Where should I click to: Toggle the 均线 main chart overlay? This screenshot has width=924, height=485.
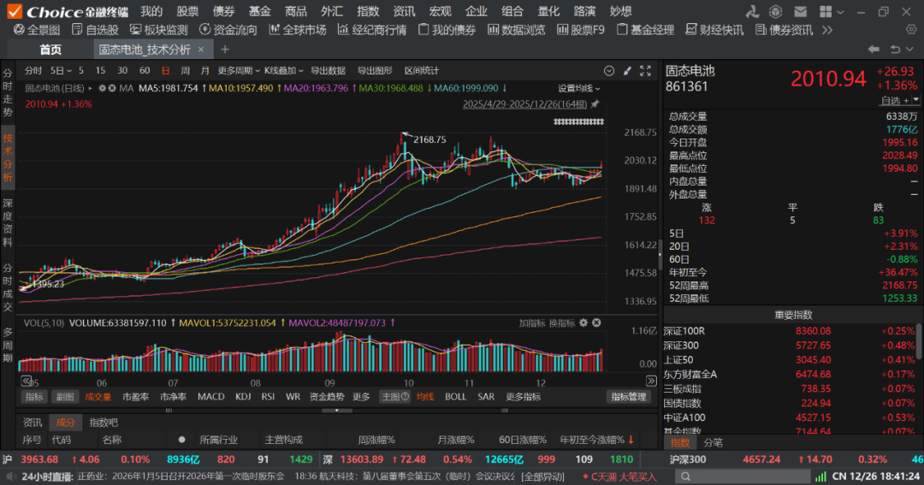[x=425, y=397]
